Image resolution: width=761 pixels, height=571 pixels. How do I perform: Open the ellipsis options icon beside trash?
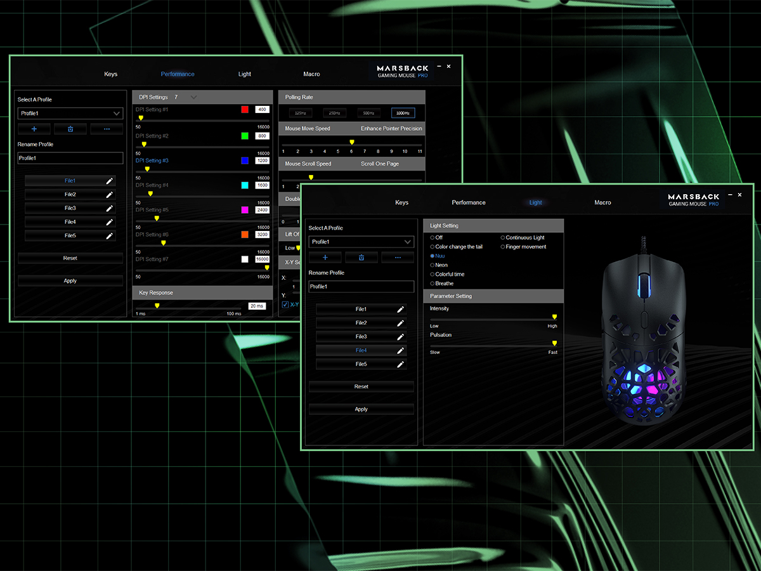click(106, 128)
